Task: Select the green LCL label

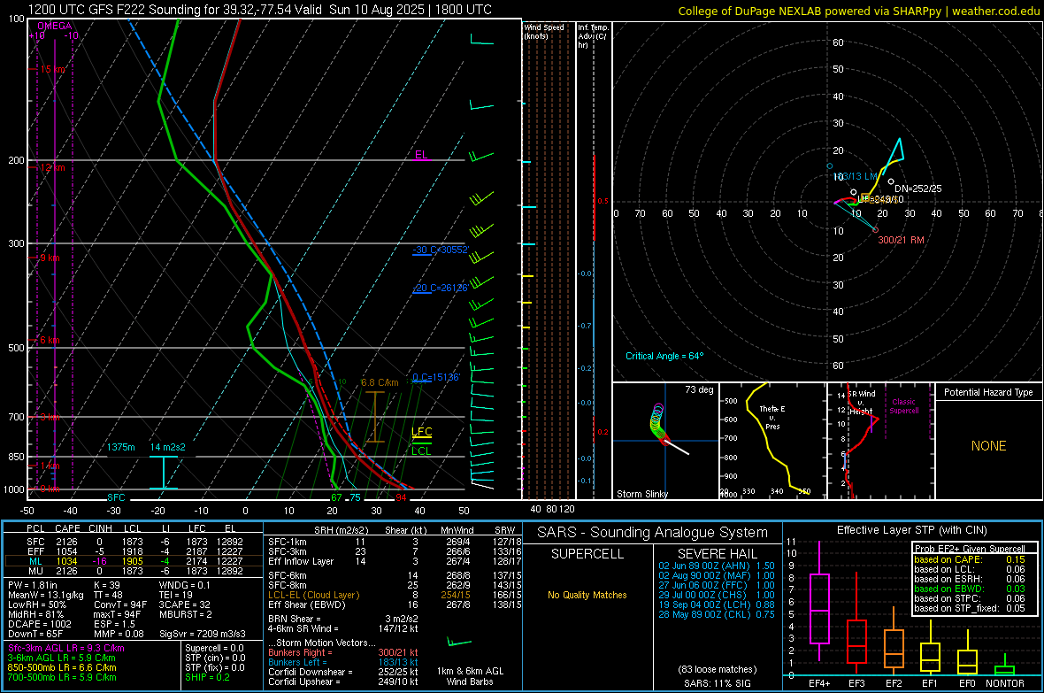Action: [421, 451]
